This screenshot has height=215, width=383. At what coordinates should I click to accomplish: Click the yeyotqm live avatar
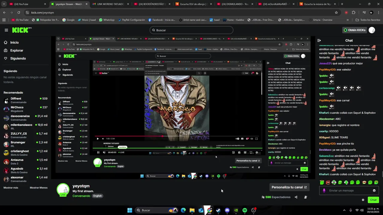63,190
